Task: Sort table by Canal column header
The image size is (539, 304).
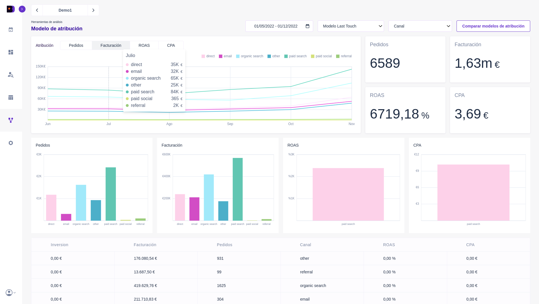Action: [x=305, y=245]
